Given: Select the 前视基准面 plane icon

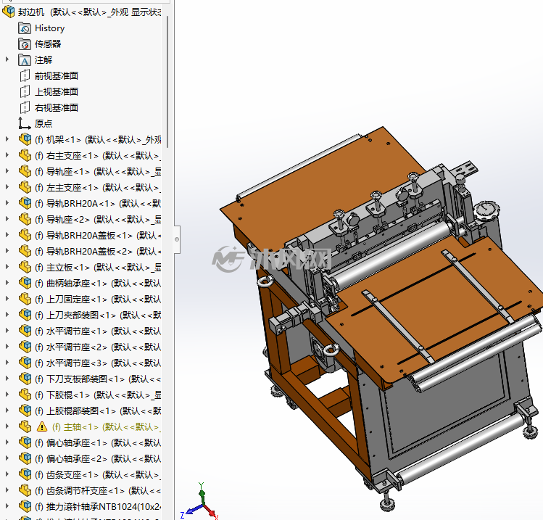Looking at the screenshot, I should coord(25,76).
